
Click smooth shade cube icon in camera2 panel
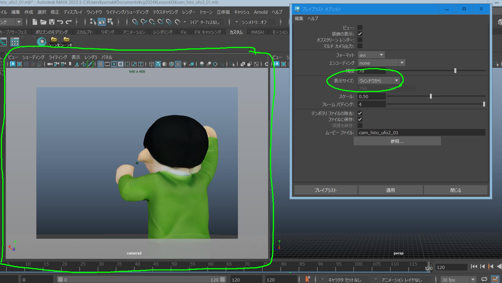[158, 64]
